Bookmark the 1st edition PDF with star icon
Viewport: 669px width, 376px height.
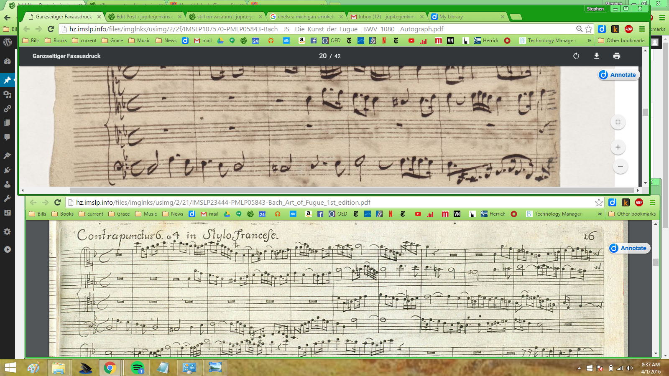tap(599, 202)
